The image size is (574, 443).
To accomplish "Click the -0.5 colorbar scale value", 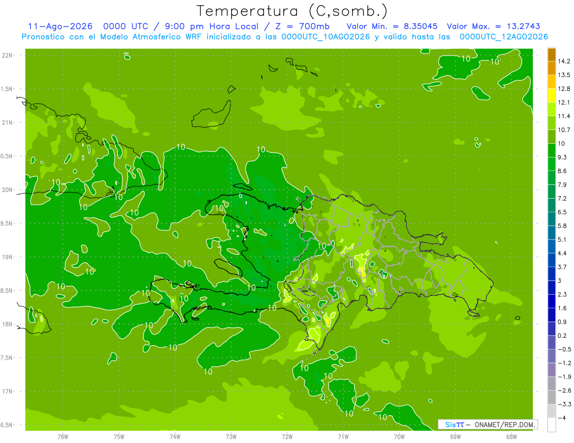I will point(564,349).
